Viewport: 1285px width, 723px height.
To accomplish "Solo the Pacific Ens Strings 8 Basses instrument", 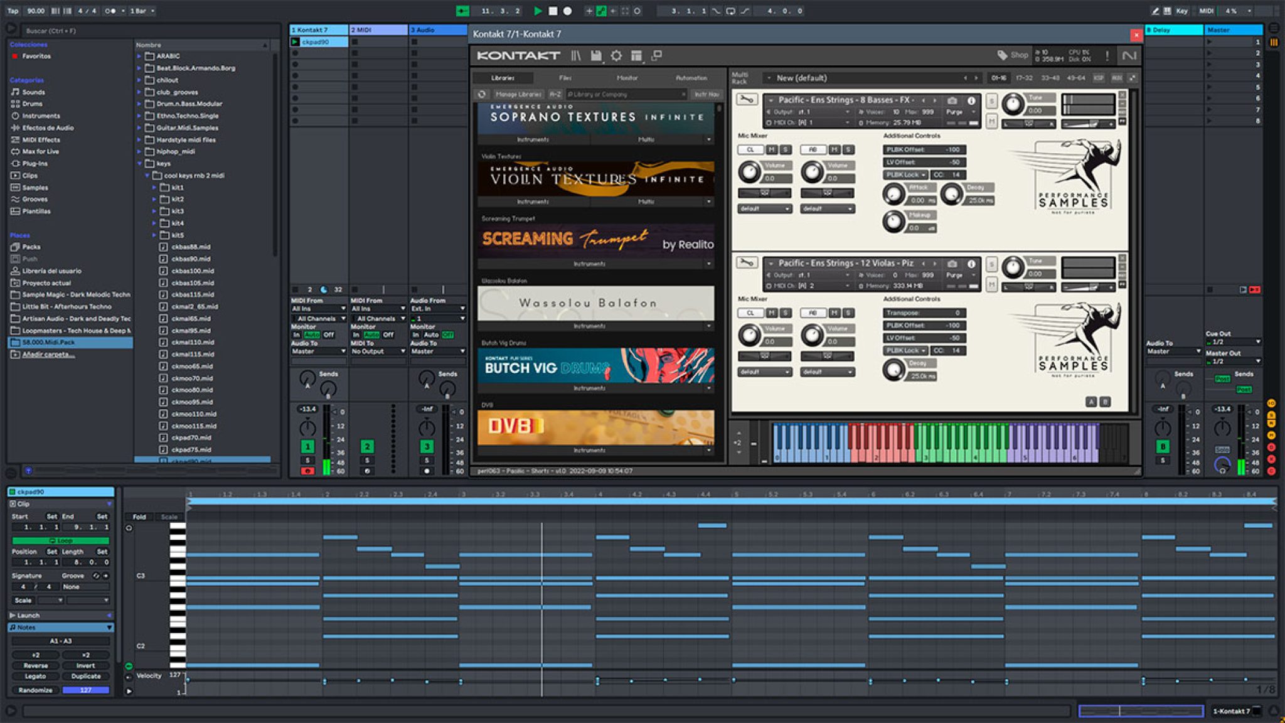I will (x=992, y=100).
